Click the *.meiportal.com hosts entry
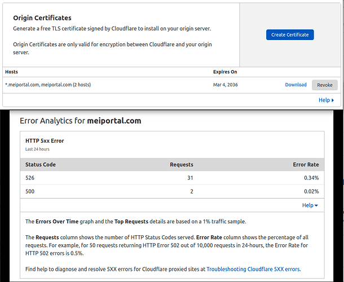 tap(48, 85)
